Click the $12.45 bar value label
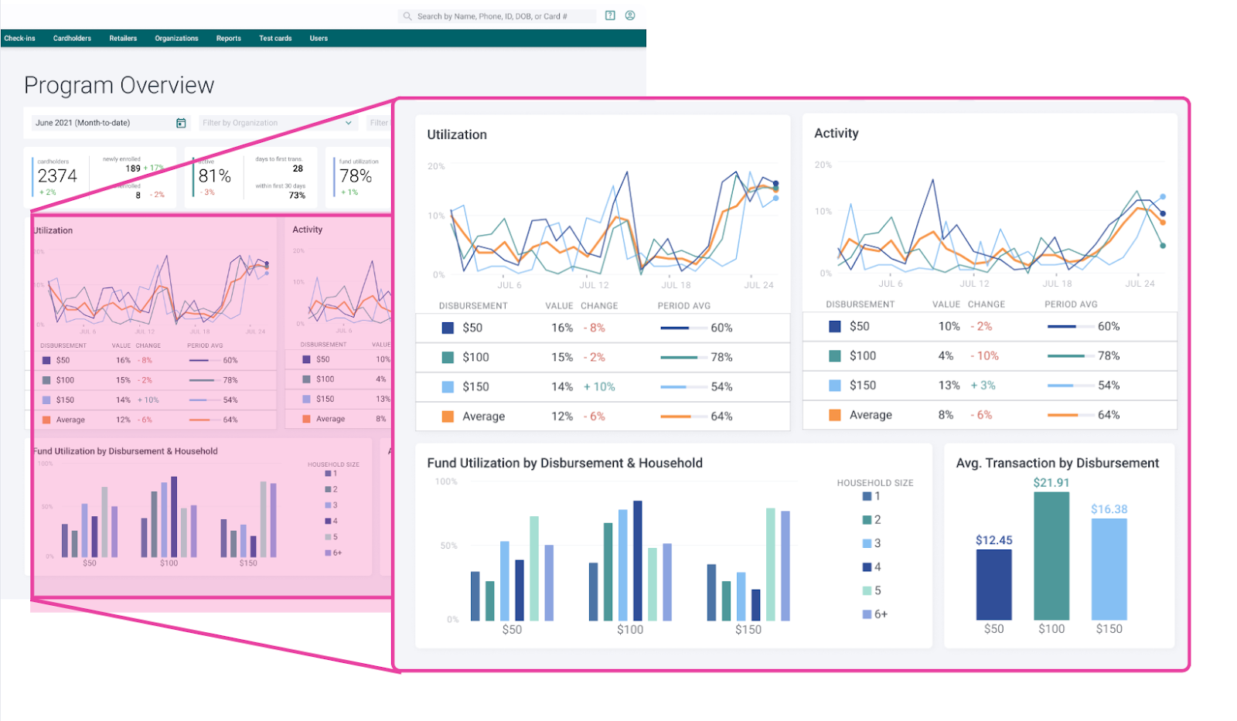This screenshot has width=1237, height=721. click(994, 540)
